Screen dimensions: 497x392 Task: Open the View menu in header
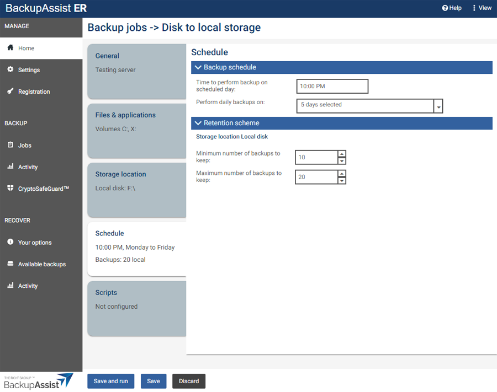(x=482, y=8)
